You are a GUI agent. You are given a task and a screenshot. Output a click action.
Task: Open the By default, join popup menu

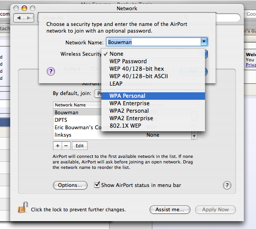click(98, 94)
